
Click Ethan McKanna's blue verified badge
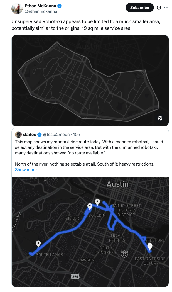tap(60, 6)
